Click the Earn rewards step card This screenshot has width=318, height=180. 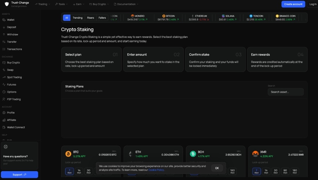(x=277, y=59)
